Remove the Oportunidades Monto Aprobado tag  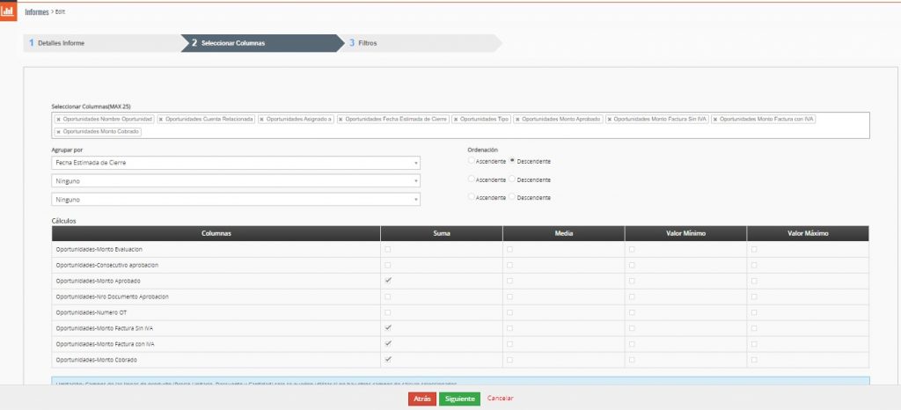(518, 119)
